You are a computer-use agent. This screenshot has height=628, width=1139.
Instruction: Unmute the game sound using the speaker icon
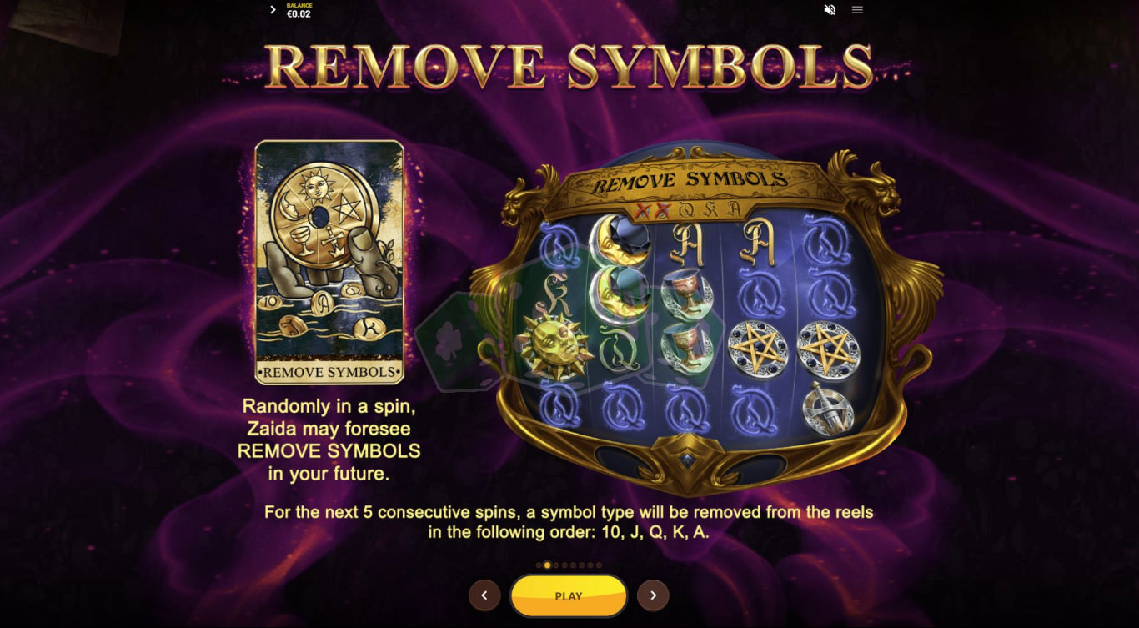pyautogui.click(x=830, y=10)
